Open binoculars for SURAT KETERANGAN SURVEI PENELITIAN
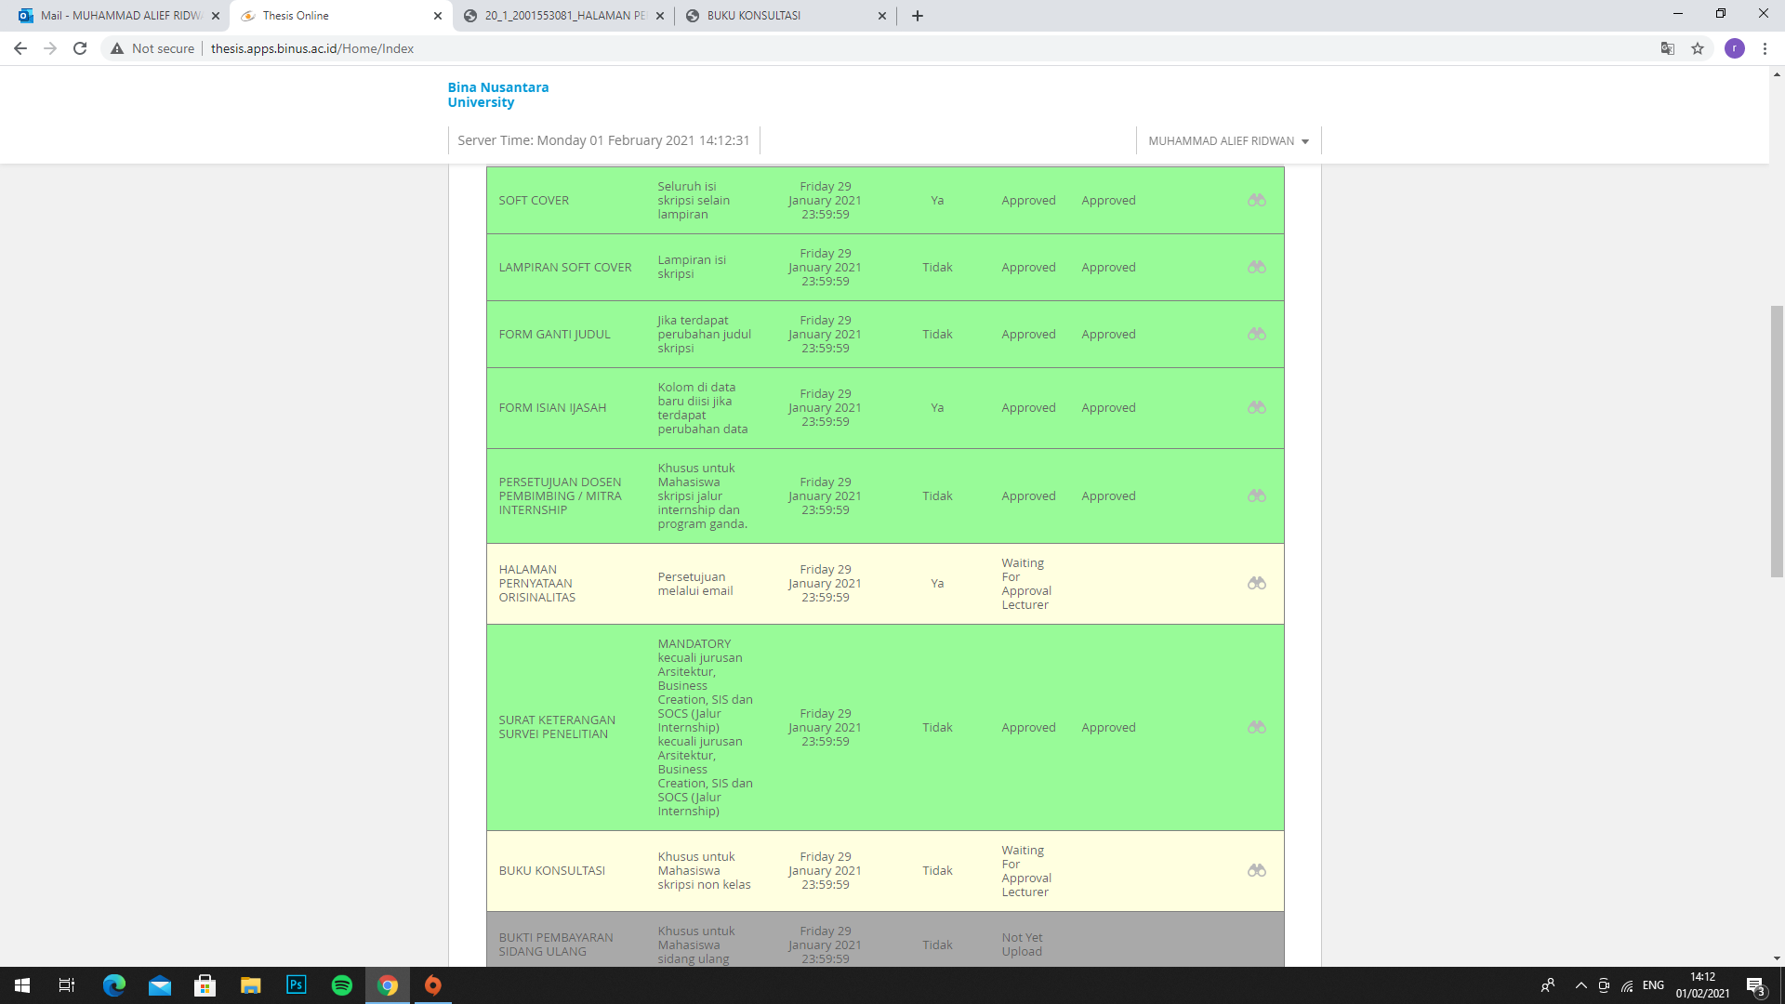1785x1004 pixels. (1257, 727)
